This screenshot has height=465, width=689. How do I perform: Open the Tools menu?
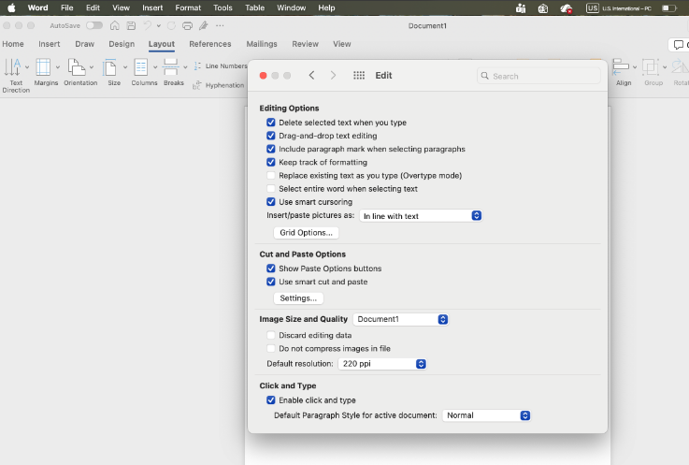[222, 7]
